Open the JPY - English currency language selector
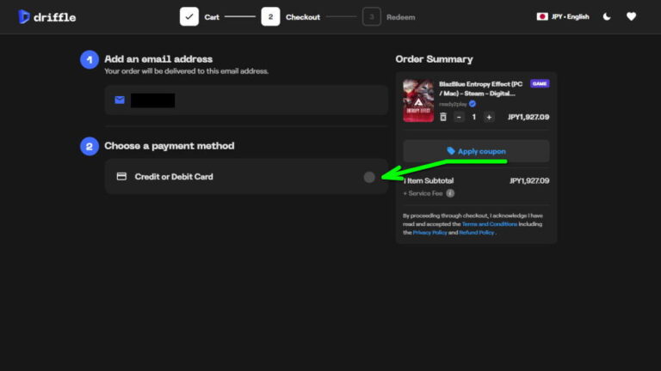 point(563,16)
